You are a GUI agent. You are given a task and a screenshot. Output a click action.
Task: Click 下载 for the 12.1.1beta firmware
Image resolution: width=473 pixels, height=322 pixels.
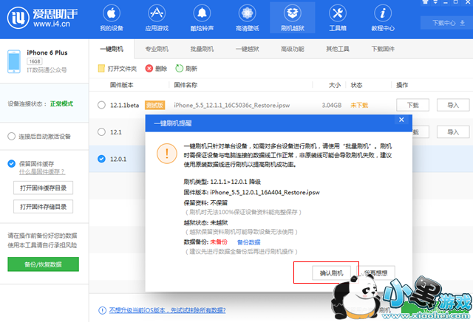tap(412, 105)
